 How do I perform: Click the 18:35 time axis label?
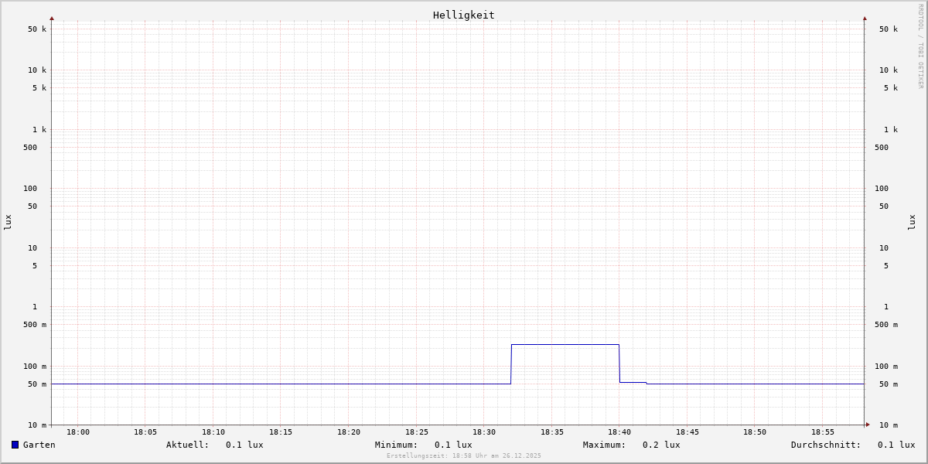[552, 432]
